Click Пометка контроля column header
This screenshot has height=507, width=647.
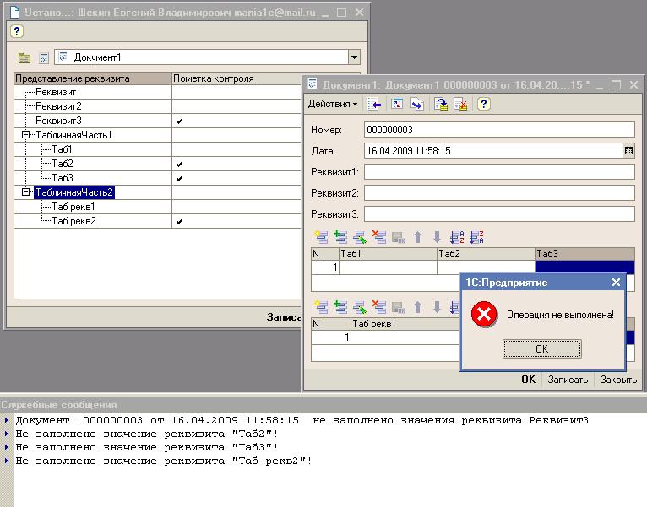[237, 78]
